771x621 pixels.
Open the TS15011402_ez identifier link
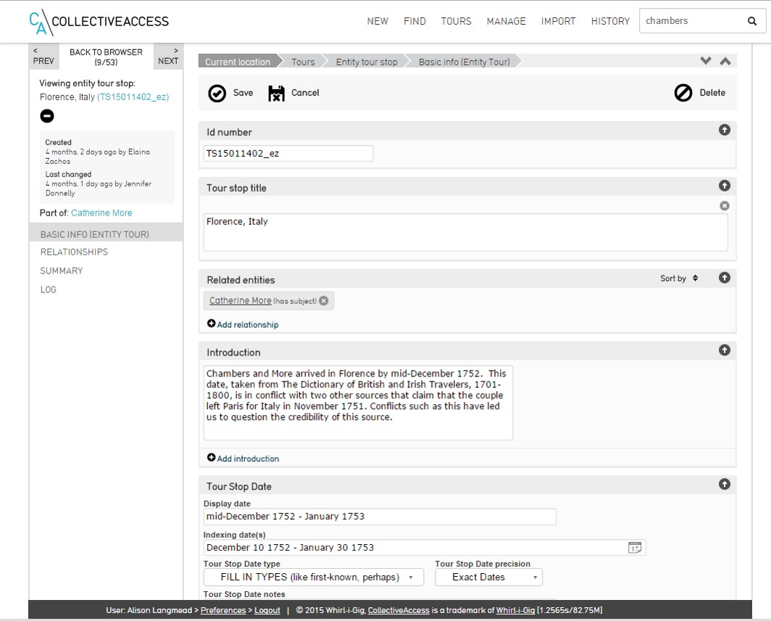[133, 97]
